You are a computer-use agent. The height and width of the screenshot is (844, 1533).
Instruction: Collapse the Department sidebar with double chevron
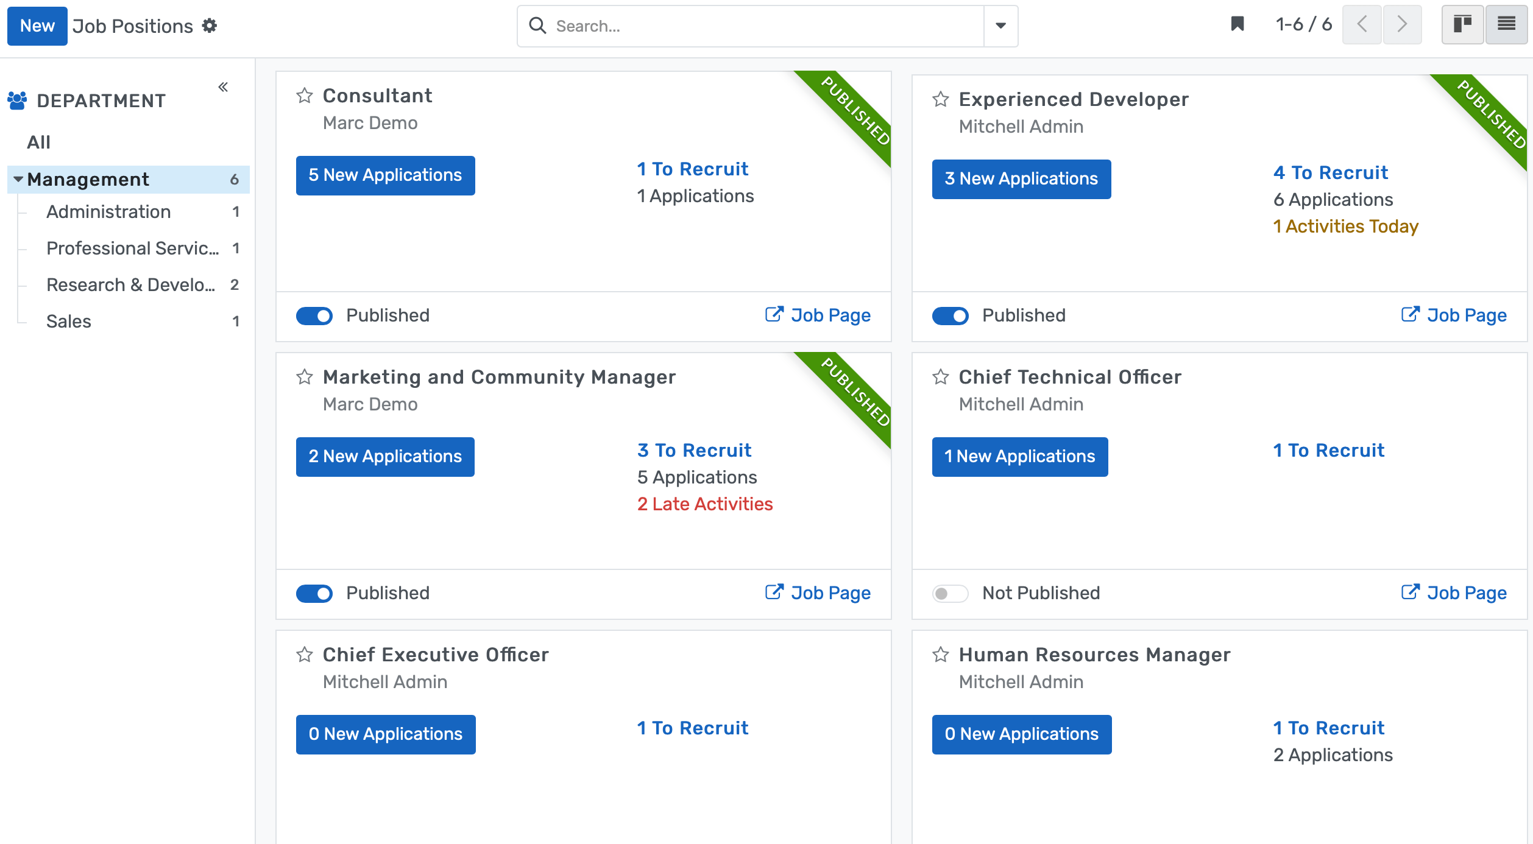(x=223, y=86)
